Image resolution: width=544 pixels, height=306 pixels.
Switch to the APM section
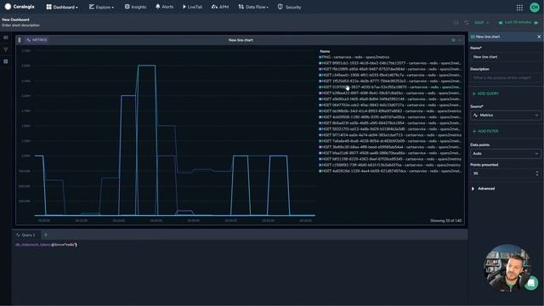click(x=220, y=7)
